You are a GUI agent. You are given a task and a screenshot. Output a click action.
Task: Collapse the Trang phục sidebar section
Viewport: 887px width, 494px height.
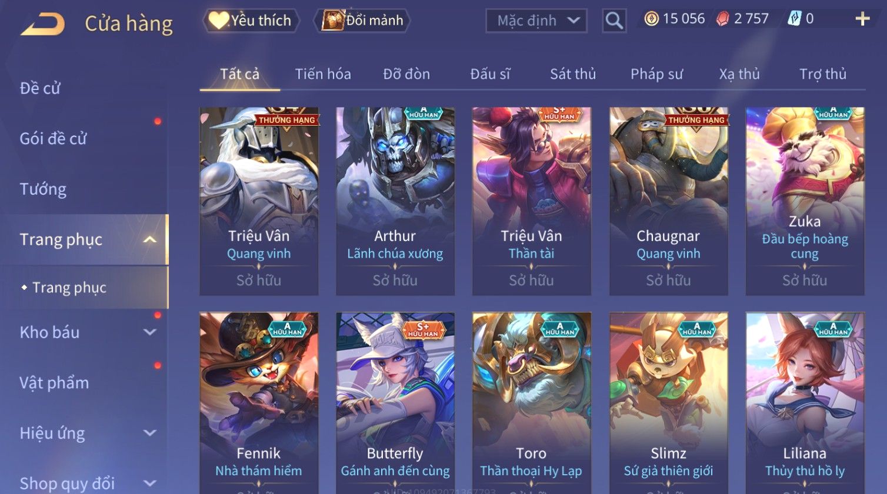(150, 239)
